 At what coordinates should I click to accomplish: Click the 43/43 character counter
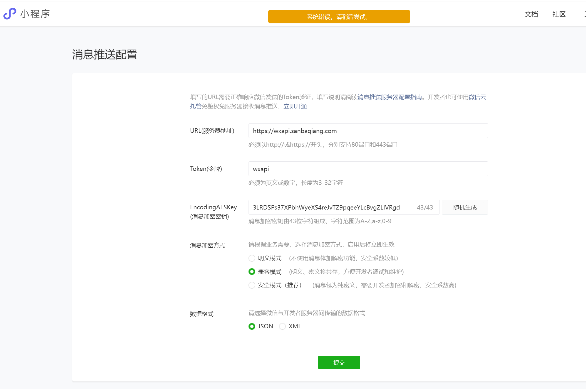pyautogui.click(x=425, y=207)
